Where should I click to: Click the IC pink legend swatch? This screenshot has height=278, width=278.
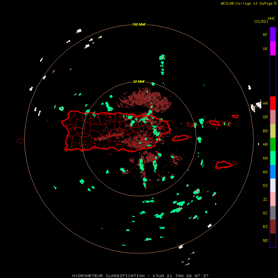click(273, 199)
